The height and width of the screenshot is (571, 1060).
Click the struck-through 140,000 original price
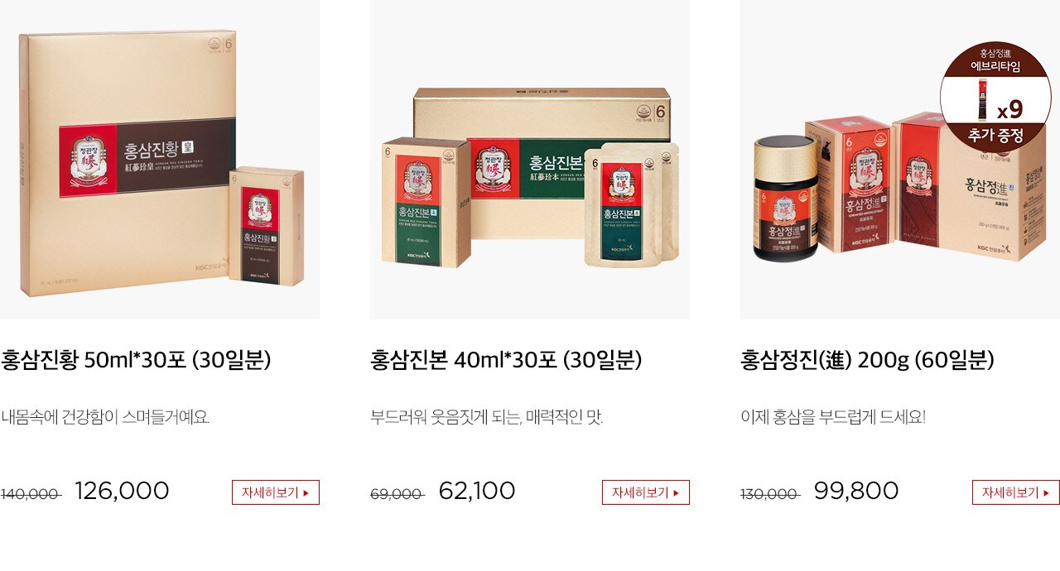point(31,494)
